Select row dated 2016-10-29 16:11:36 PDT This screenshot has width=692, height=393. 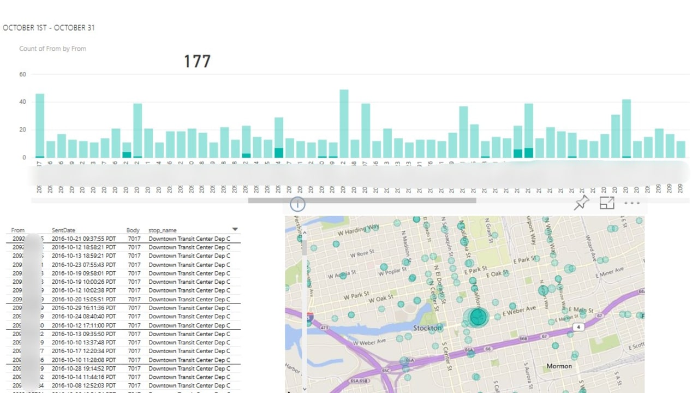coord(123,308)
